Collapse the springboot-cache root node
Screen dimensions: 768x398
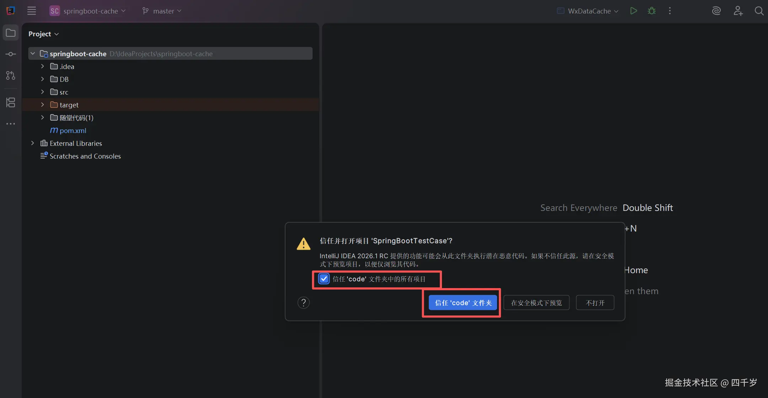(33, 54)
